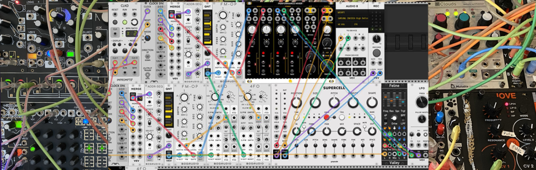Click the green RUN button on CLKD
This screenshot has width=536, height=170.
click(125, 22)
